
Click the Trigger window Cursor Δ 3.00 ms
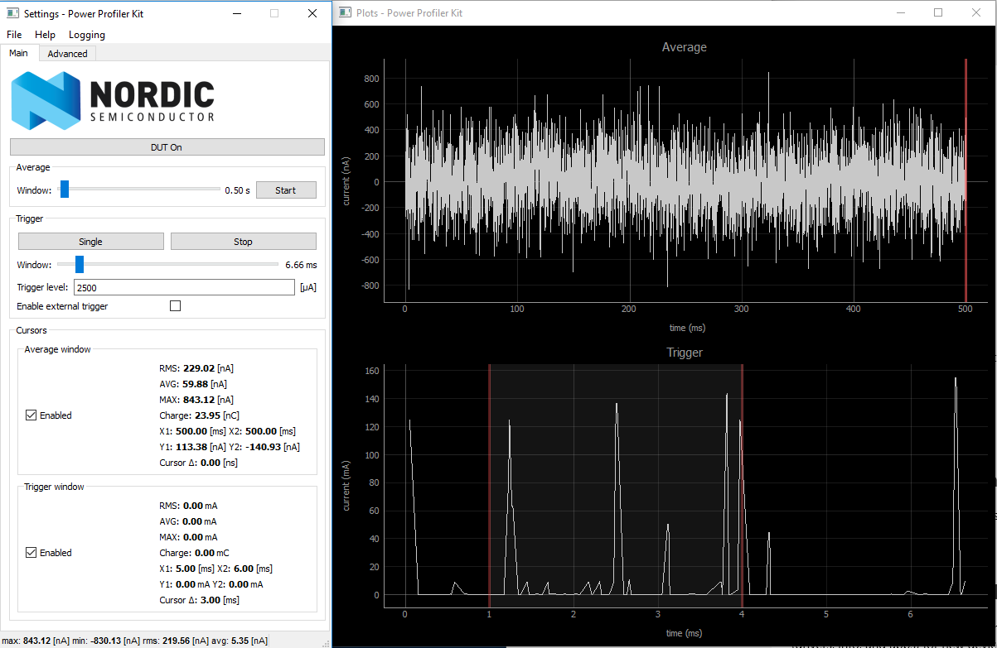199,600
